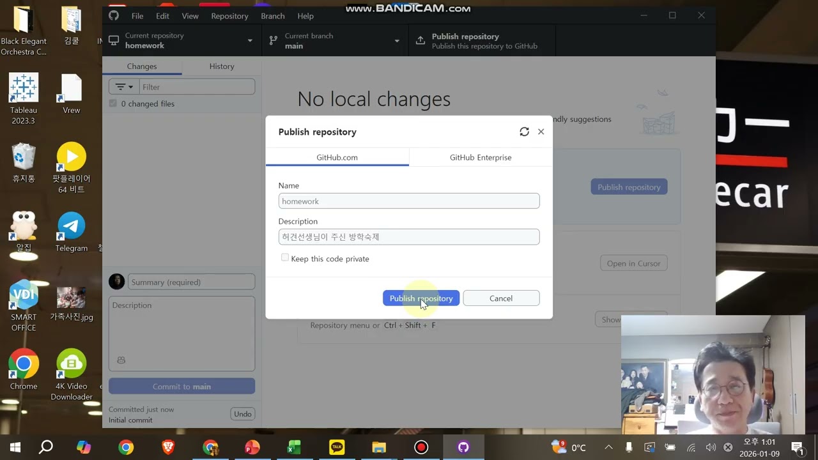Select the GitHub.com tab
818x460 pixels.
(337, 157)
